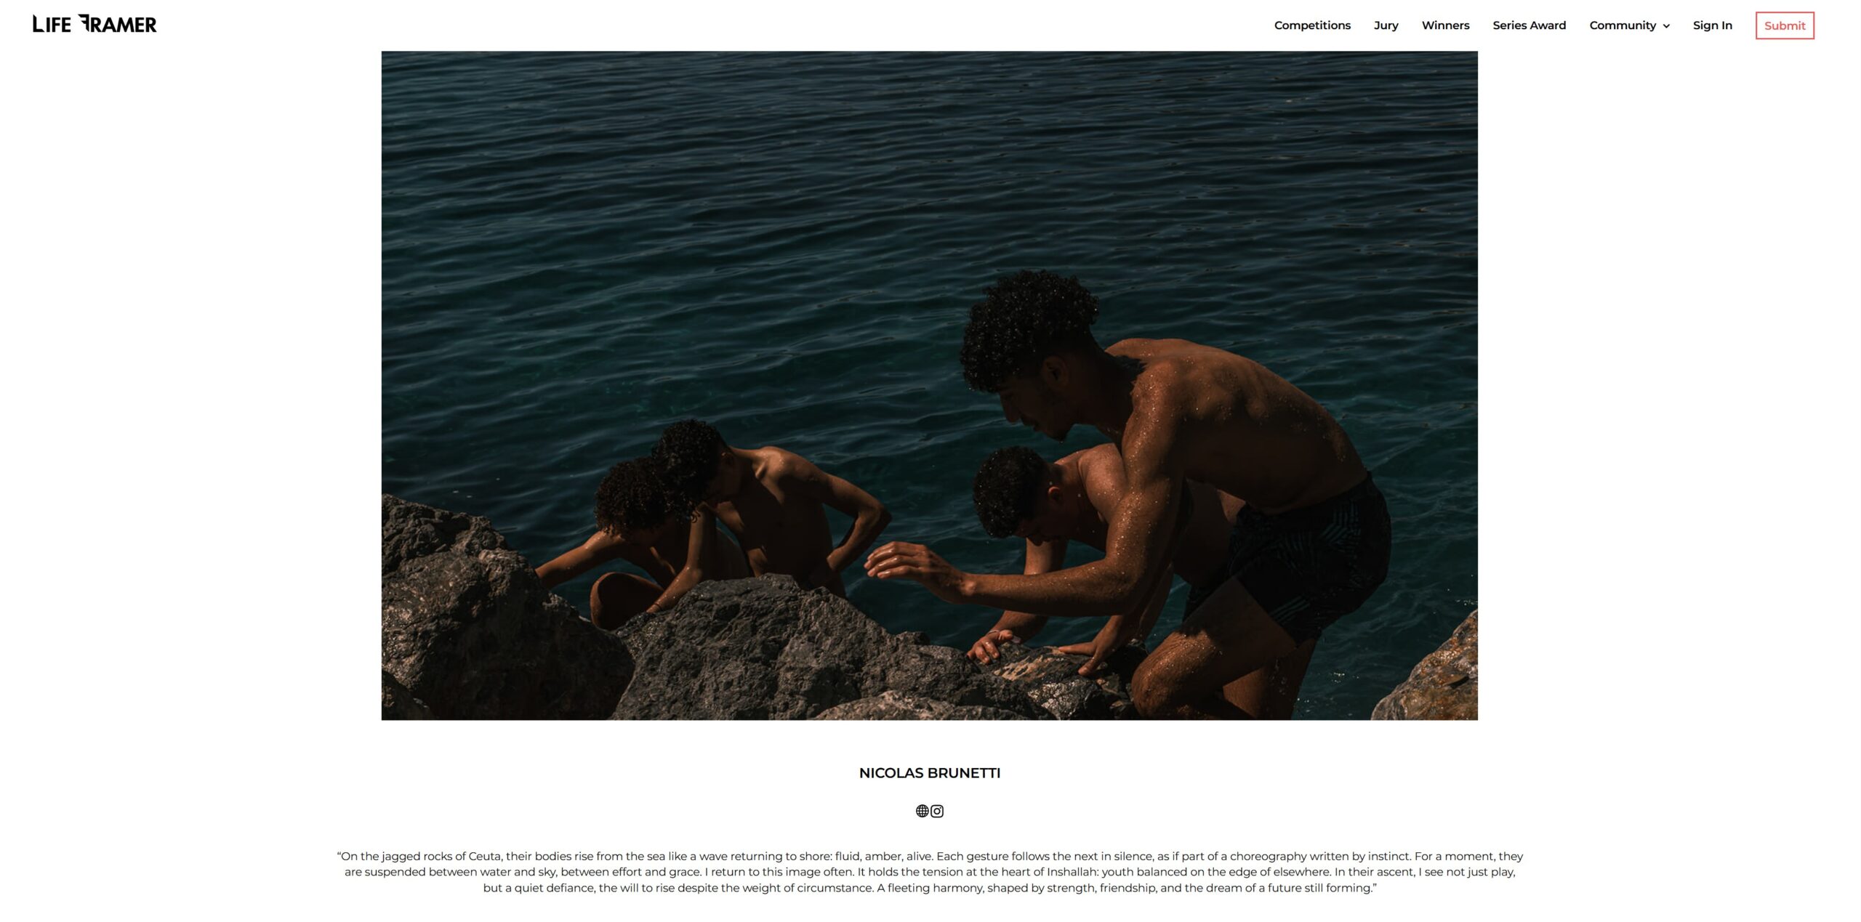Click the two curly-haired boys climbing together
Screen dimensions: 1861x922
click(712, 523)
